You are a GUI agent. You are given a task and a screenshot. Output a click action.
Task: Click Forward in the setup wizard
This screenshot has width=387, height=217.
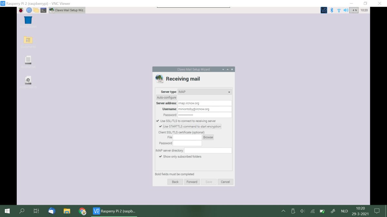pos(192,182)
